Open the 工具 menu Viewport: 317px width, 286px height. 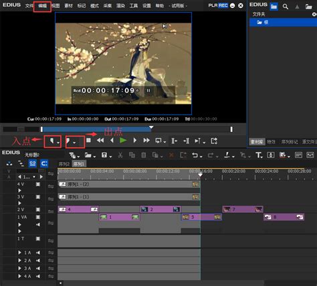click(134, 5)
